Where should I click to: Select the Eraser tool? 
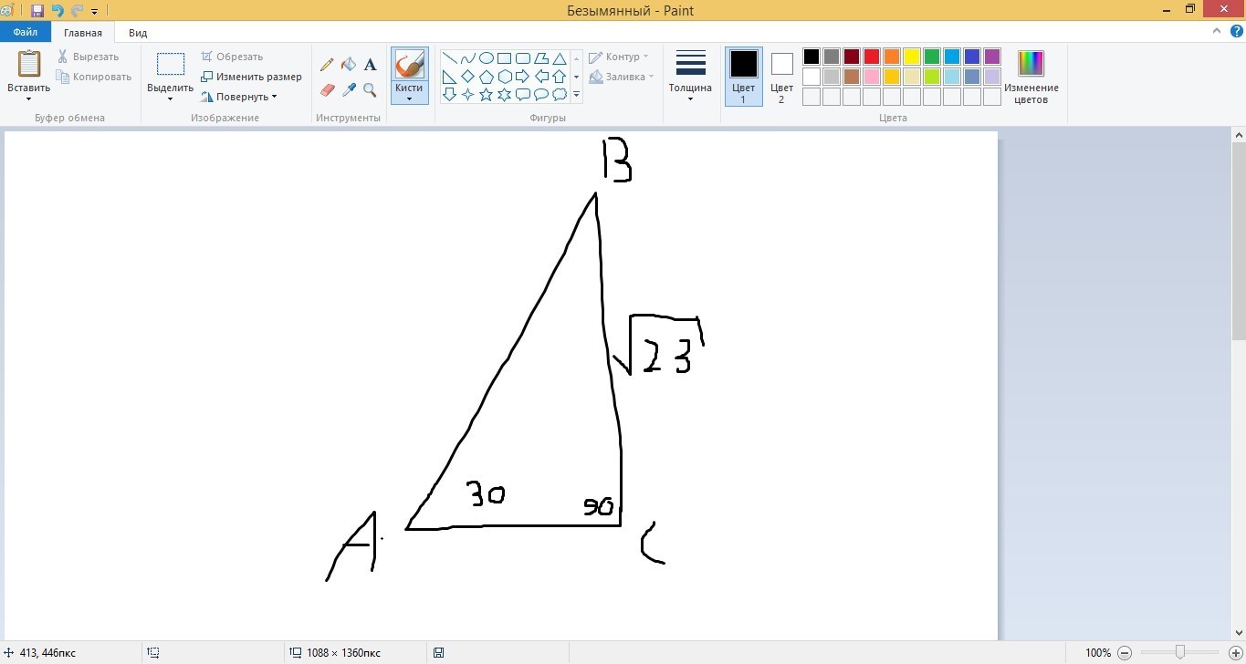click(327, 89)
